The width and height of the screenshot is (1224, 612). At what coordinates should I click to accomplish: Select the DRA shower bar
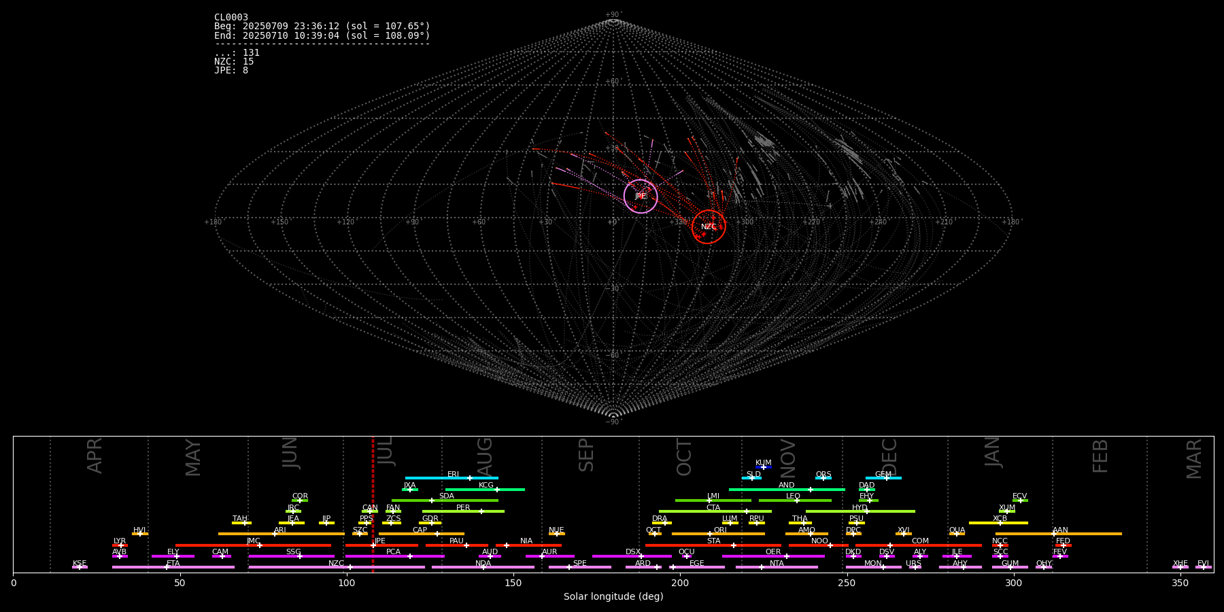[662, 523]
